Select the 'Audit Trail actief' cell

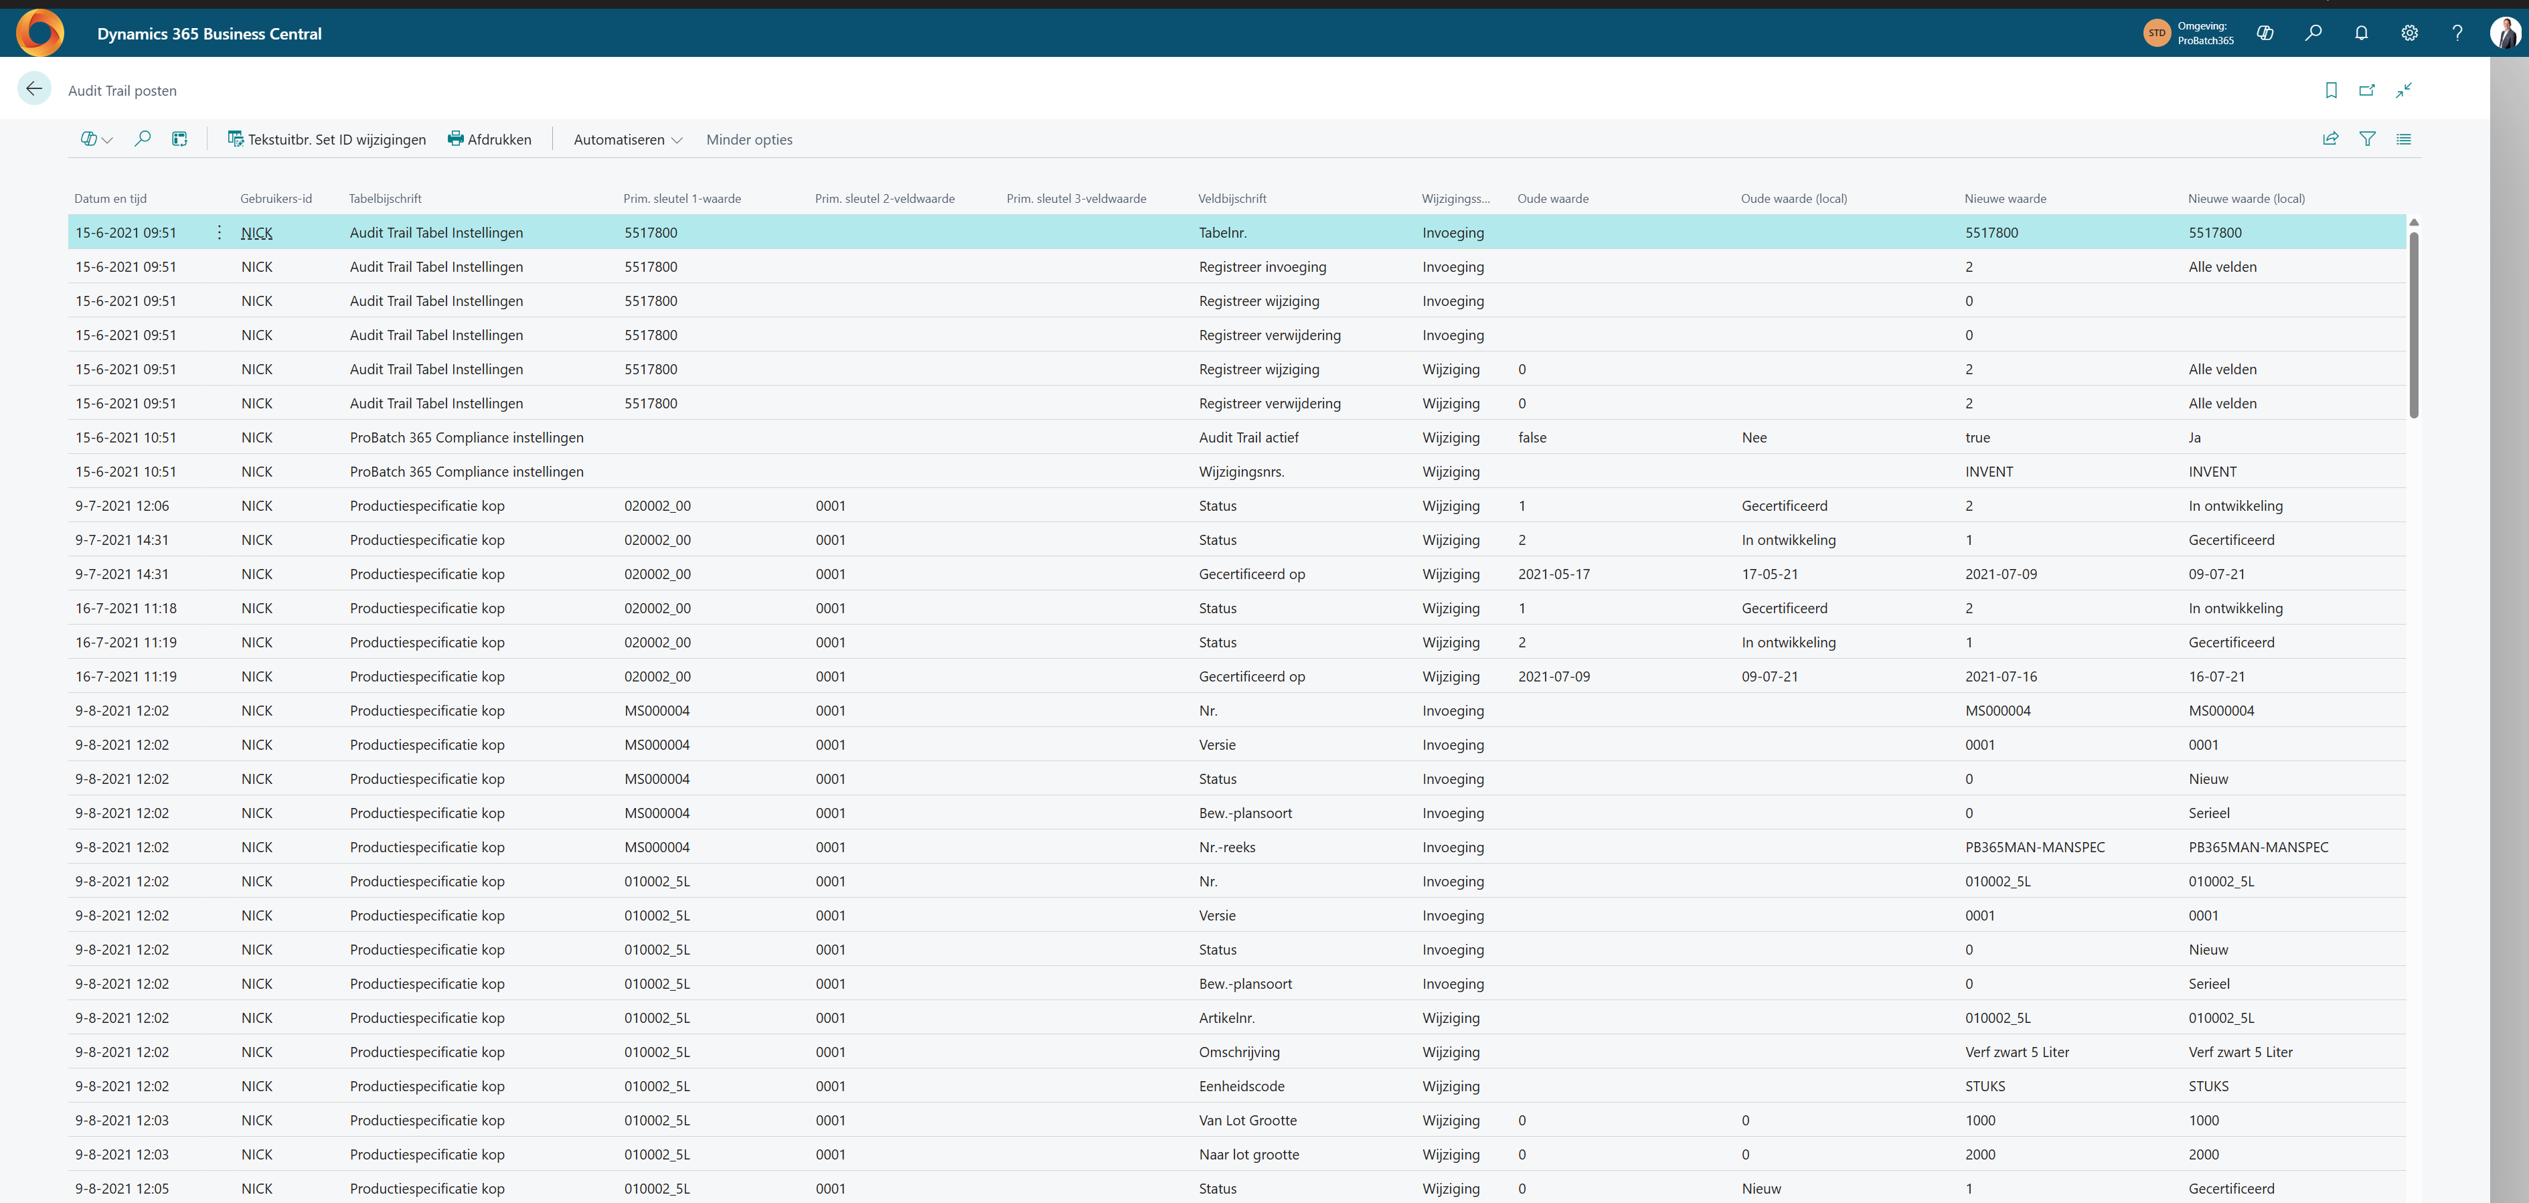point(1249,438)
